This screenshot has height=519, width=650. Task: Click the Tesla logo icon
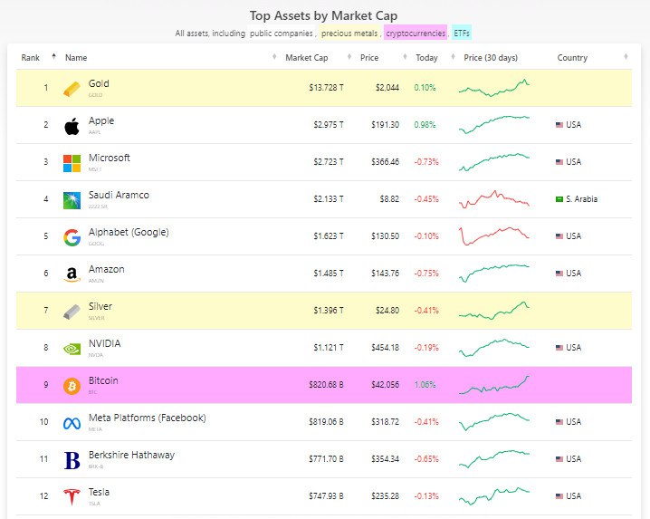pyautogui.click(x=72, y=497)
